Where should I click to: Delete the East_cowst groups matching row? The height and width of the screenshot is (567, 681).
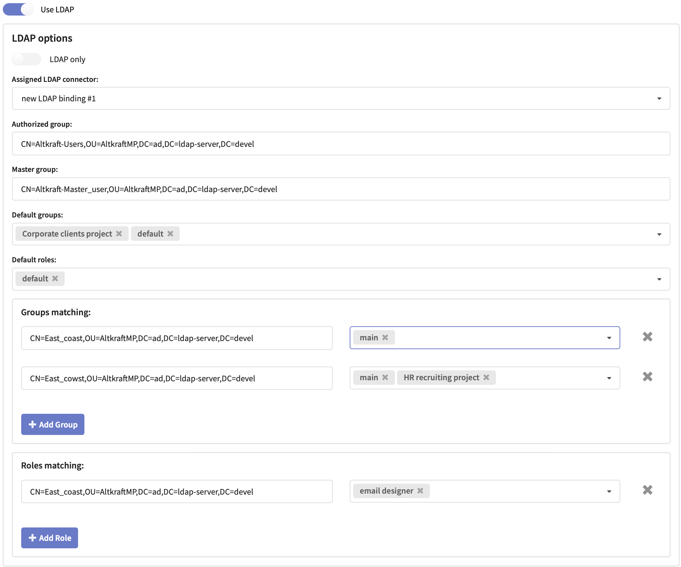647,377
